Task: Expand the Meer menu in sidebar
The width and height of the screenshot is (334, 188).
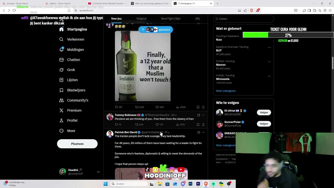Action: coord(68,131)
